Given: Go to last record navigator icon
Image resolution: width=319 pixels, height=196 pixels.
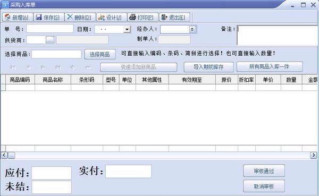Looking at the screenshot, I should click(x=58, y=67).
